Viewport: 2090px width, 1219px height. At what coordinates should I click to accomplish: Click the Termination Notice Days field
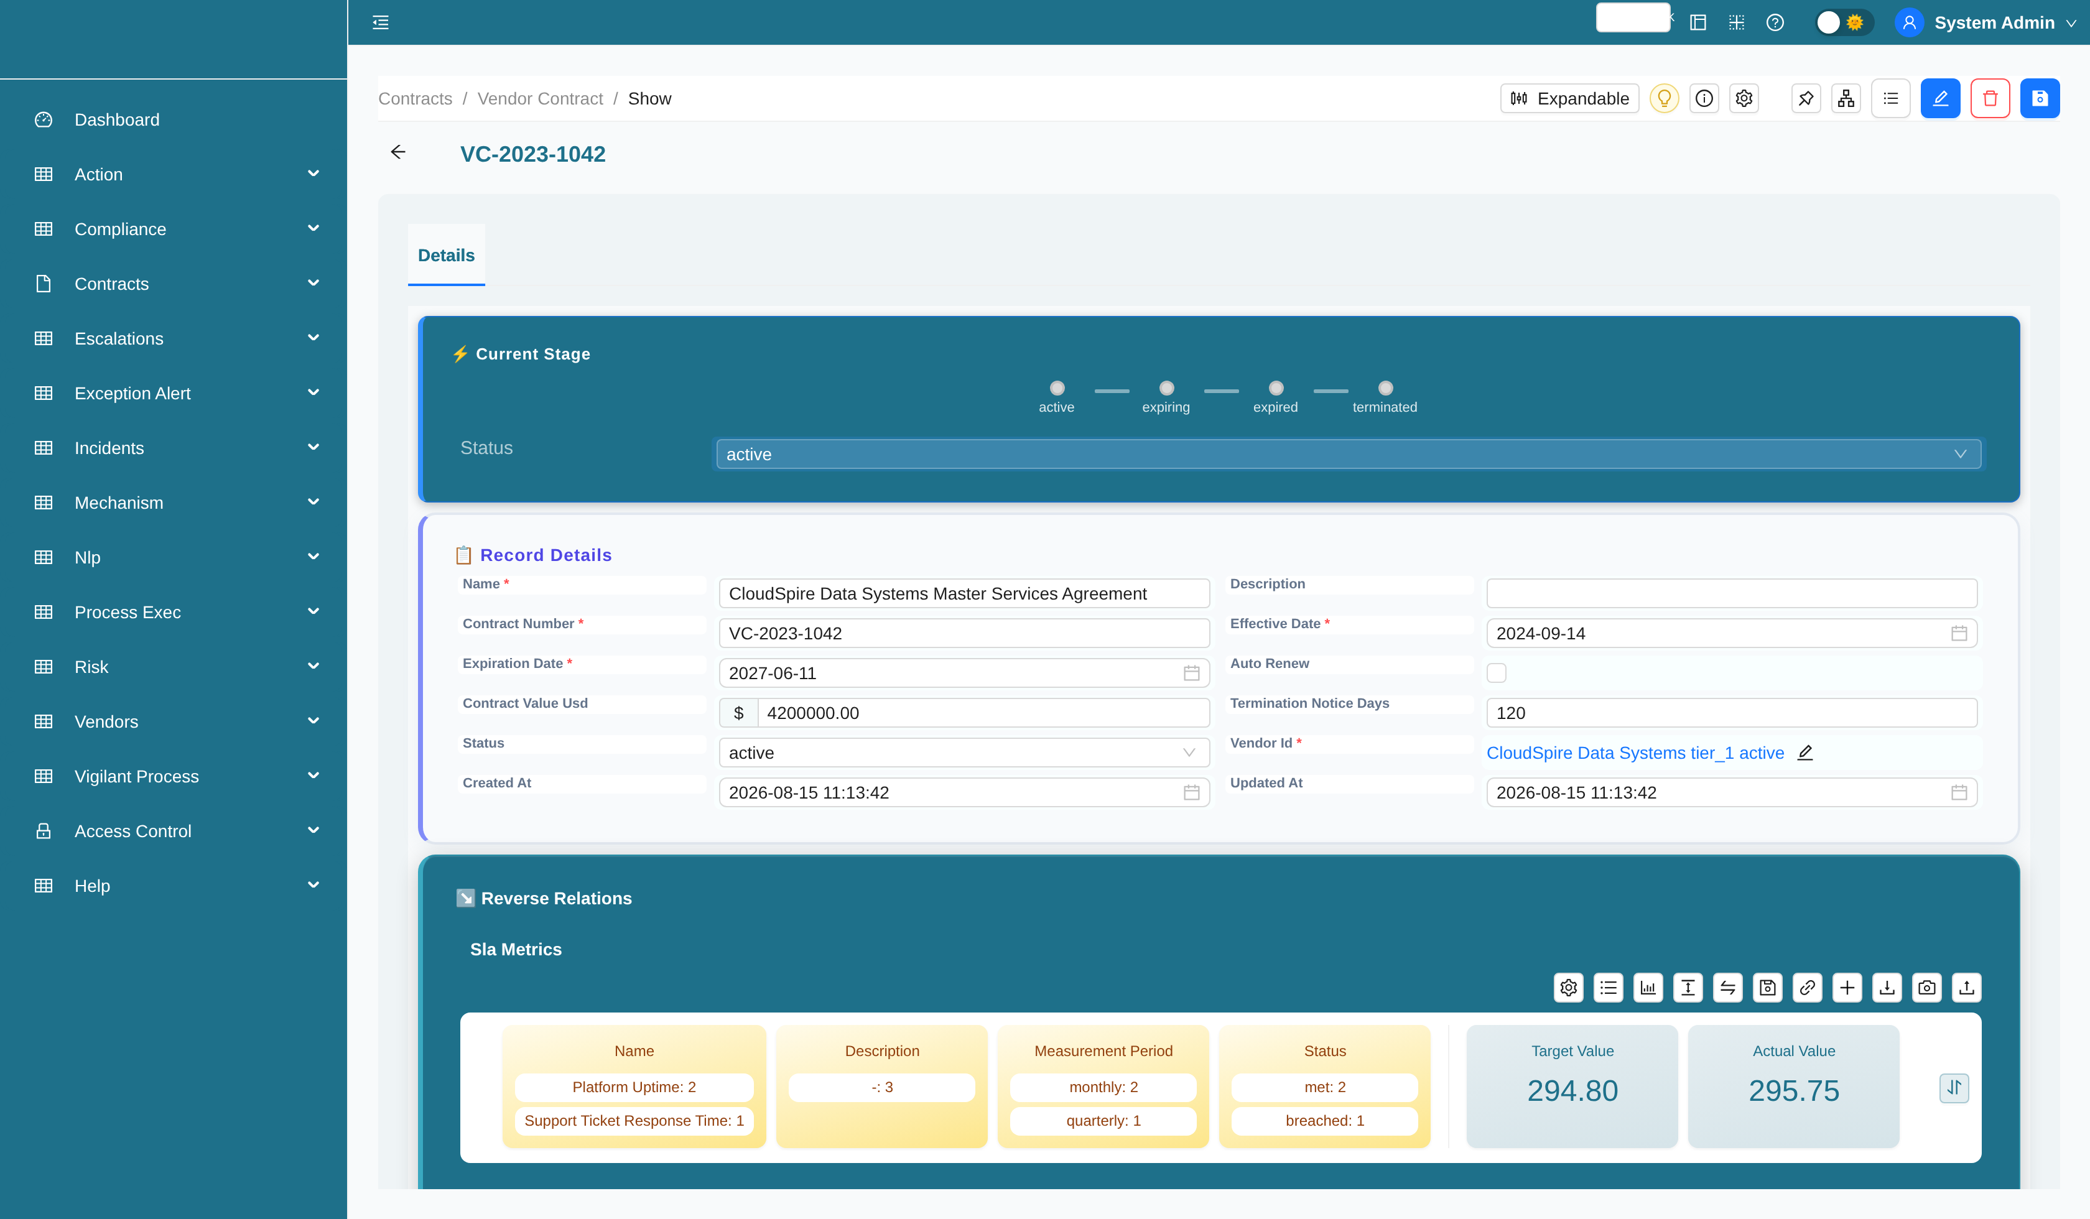coord(1732,713)
